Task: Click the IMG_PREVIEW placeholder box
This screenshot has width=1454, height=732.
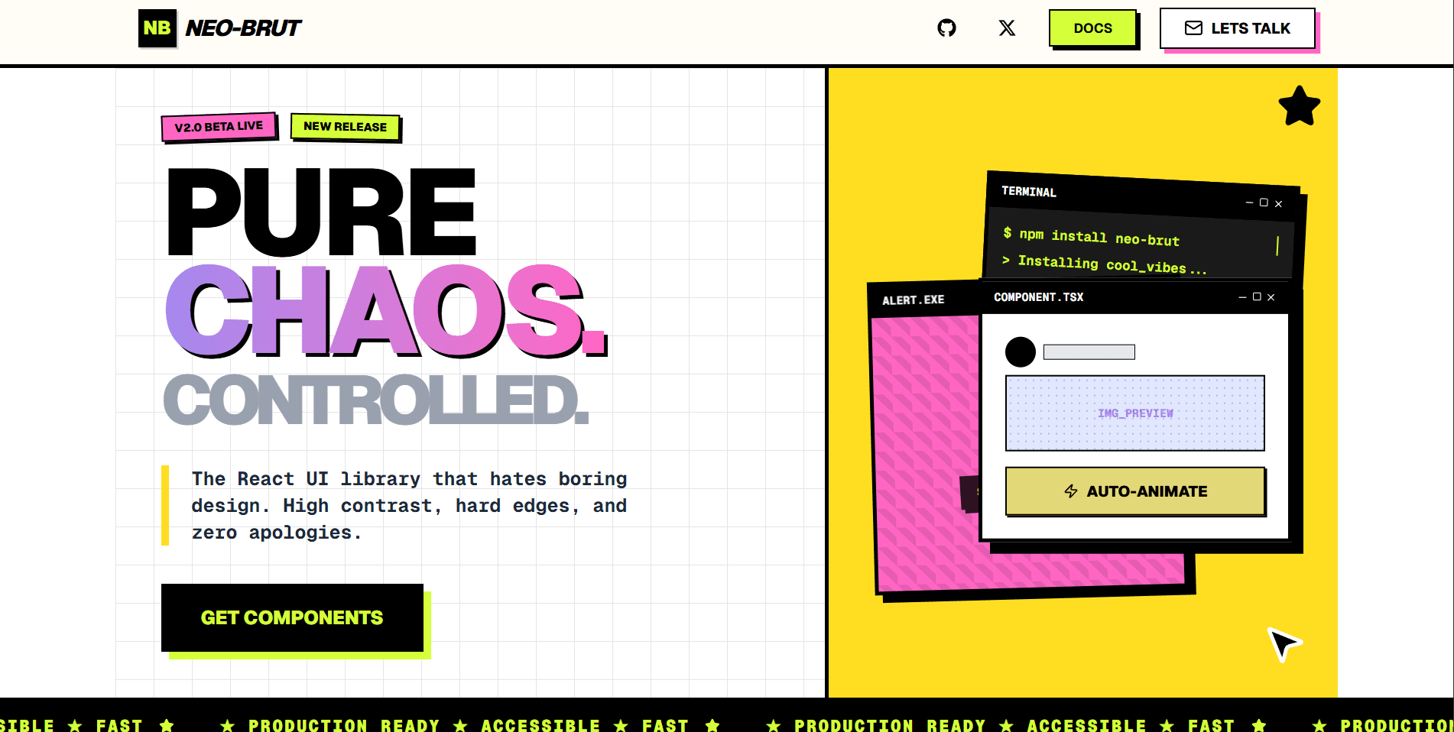Action: point(1134,413)
